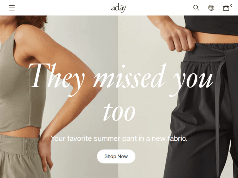238x178 pixels.
Task: Click the cart item count badge
Action: [231, 5]
